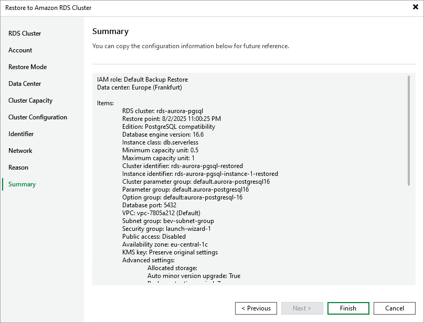Open the RDS Cluster wizard step
The width and height of the screenshot is (424, 323).
tap(25, 34)
